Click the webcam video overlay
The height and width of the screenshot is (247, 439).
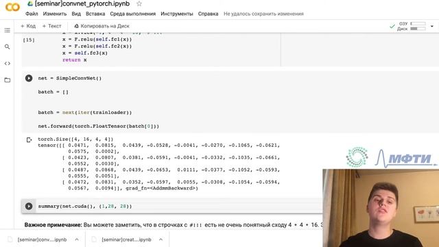pyautogui.click(x=381, y=208)
